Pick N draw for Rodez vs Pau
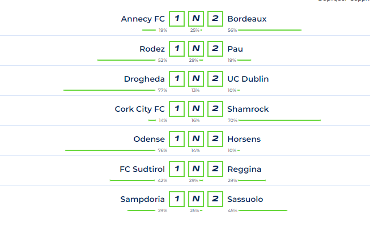The height and width of the screenshot is (232, 370). pyautogui.click(x=196, y=49)
